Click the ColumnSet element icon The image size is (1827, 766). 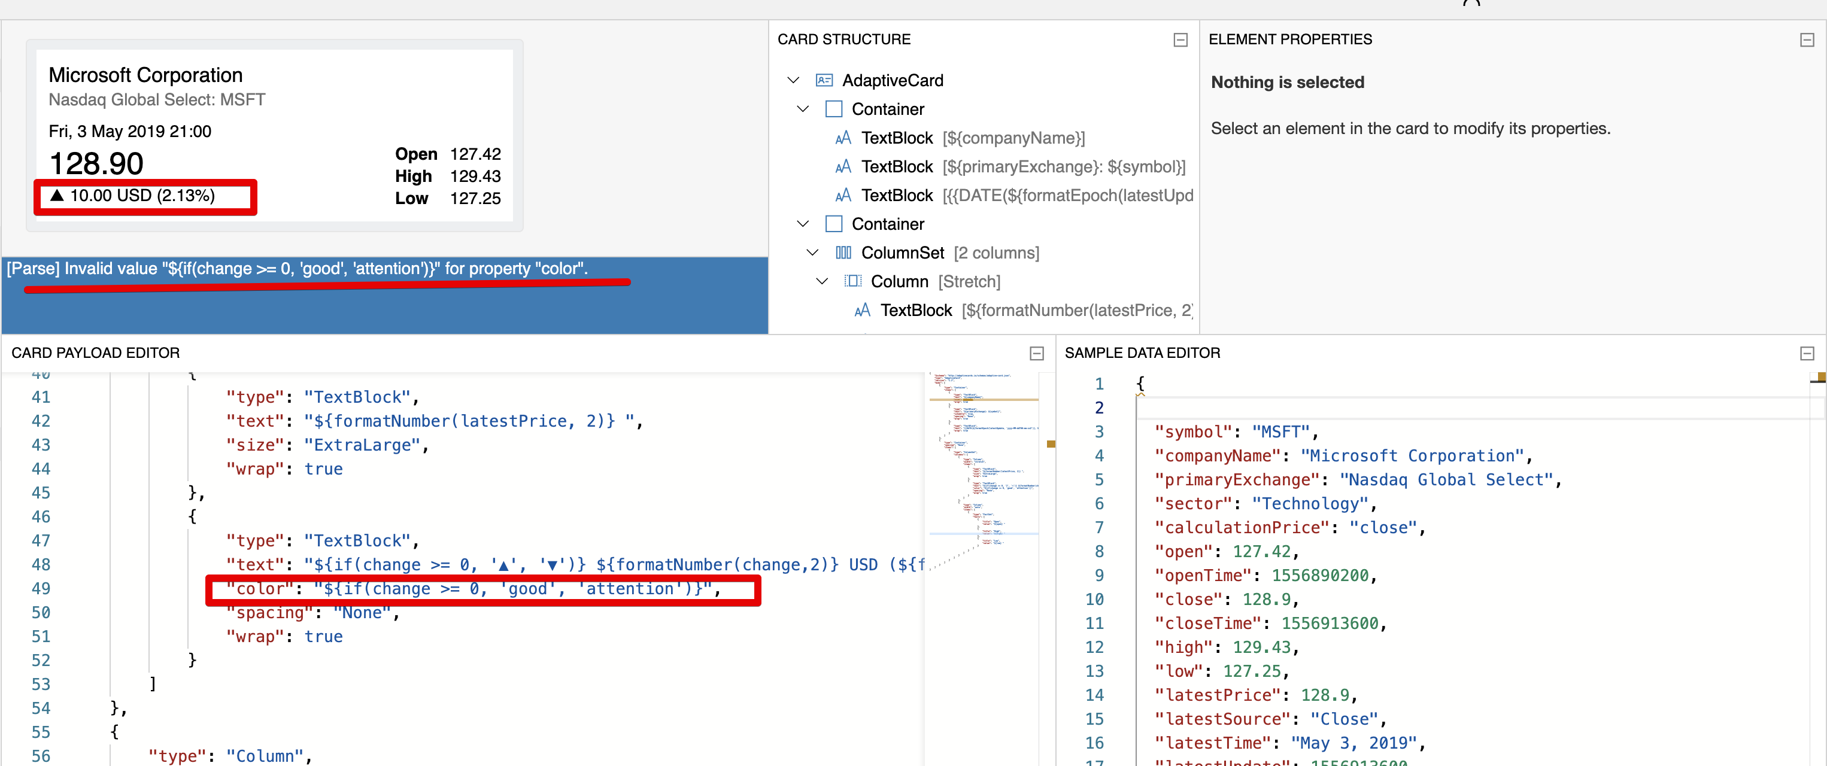(843, 253)
